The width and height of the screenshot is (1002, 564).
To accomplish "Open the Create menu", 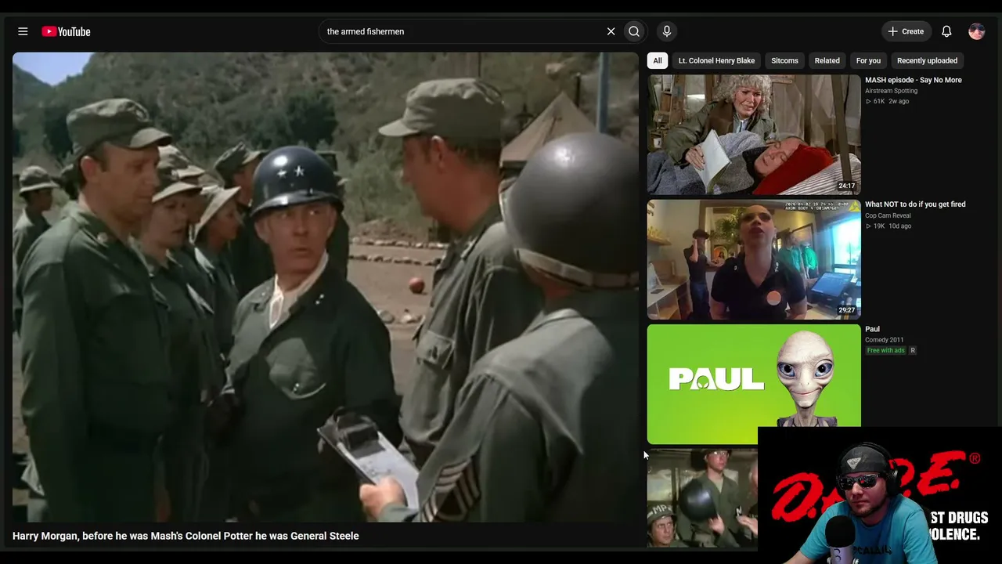I will (x=906, y=31).
